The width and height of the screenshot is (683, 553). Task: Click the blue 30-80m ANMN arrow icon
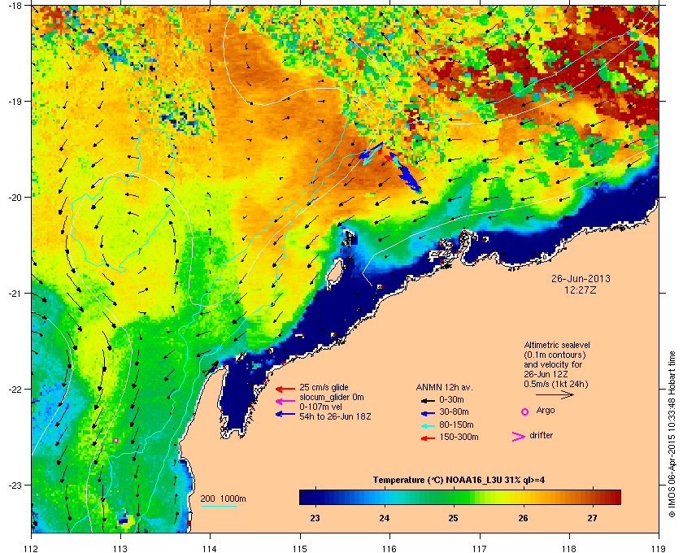point(429,413)
